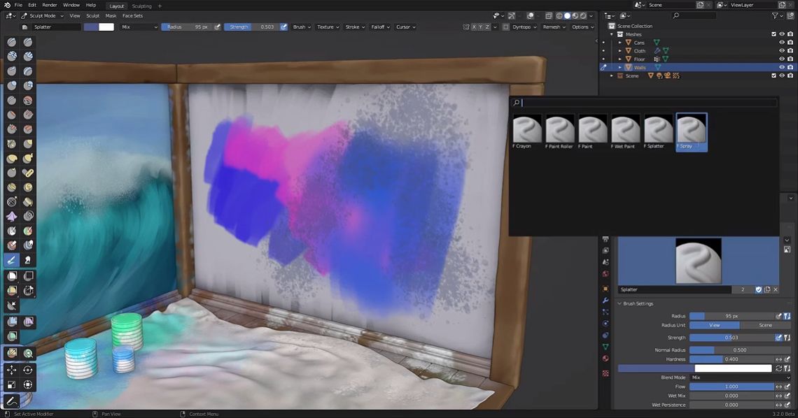
Task: Hide the Cans object in outliner
Action: (x=782, y=43)
